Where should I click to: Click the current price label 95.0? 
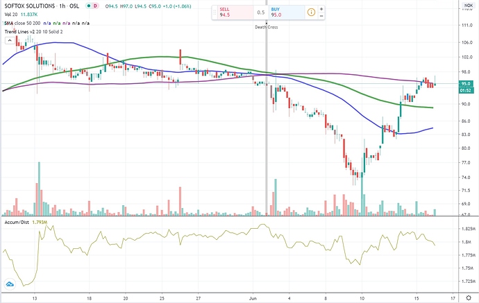[466, 84]
